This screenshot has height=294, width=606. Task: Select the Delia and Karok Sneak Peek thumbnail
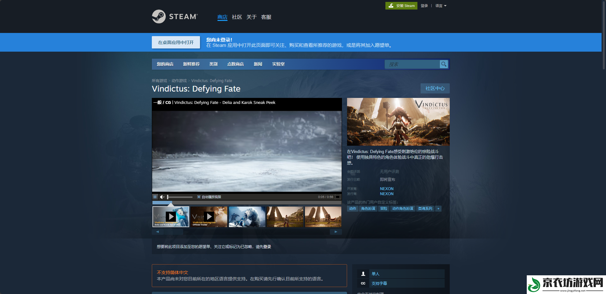pyautogui.click(x=171, y=217)
